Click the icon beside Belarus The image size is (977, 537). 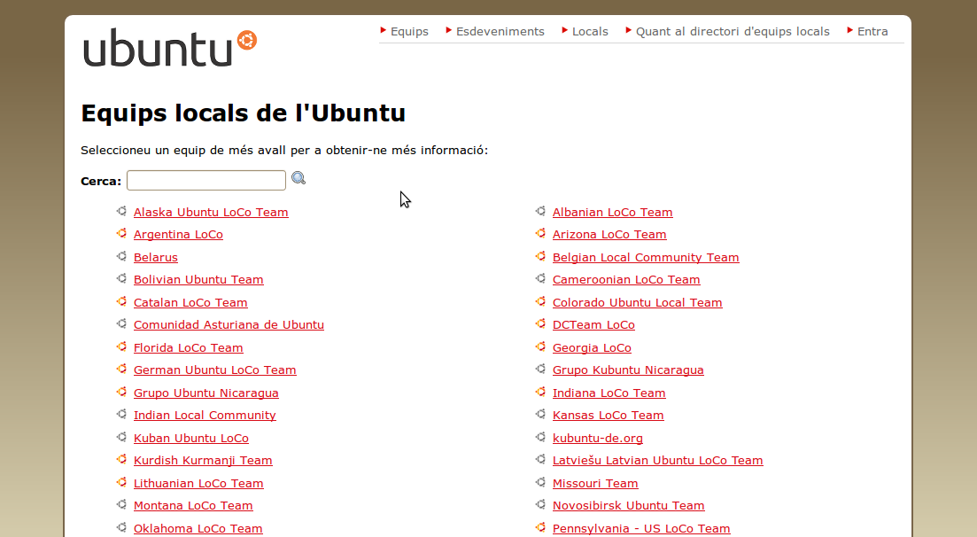[121, 256]
